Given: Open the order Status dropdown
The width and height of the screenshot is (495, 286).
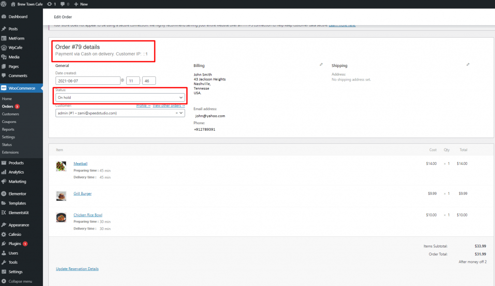Looking at the screenshot, I should point(120,97).
